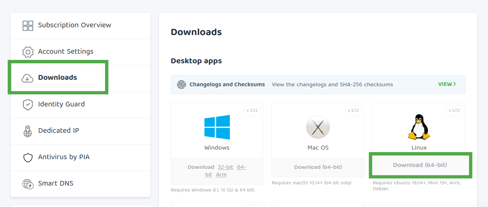488x207 pixels.
Task: Click the Linux card label text
Action: [x=419, y=148]
